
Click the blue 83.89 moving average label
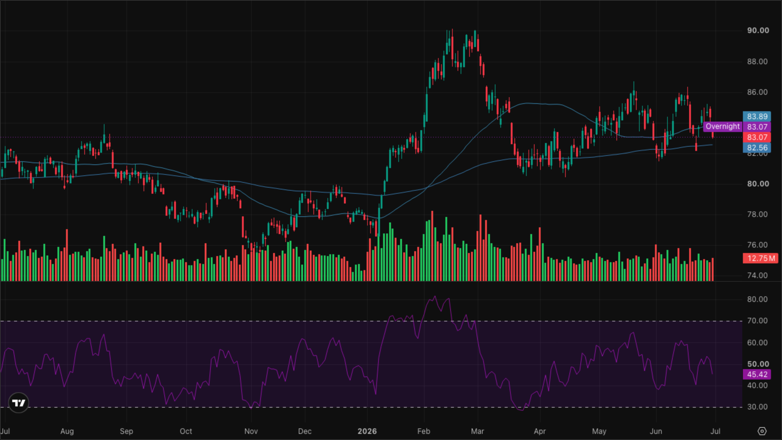coord(757,116)
